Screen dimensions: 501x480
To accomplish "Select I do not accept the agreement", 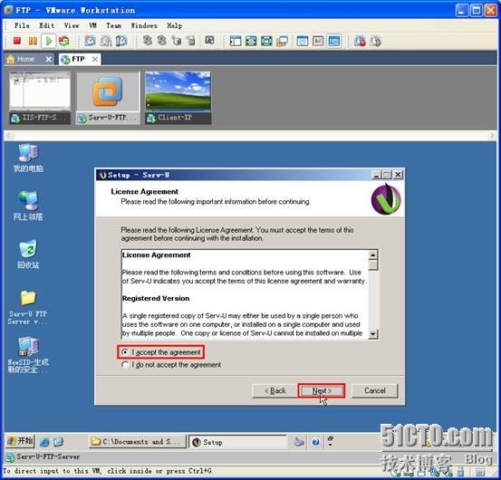I will pos(171,365).
